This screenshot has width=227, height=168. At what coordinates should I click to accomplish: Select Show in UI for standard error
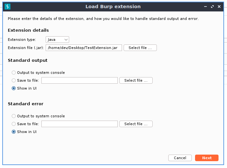pos(14,132)
